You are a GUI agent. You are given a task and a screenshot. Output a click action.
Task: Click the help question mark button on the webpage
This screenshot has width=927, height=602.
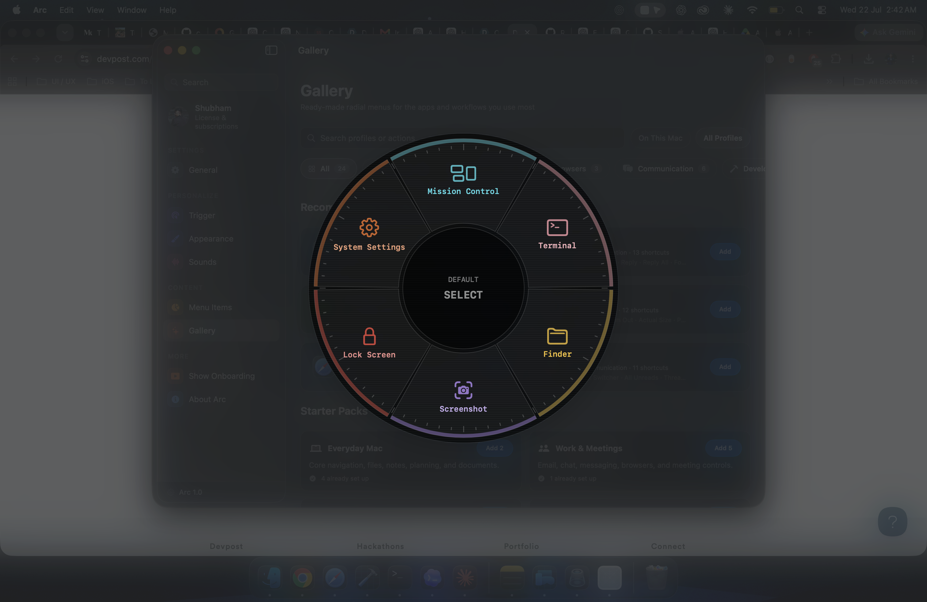pyautogui.click(x=892, y=521)
